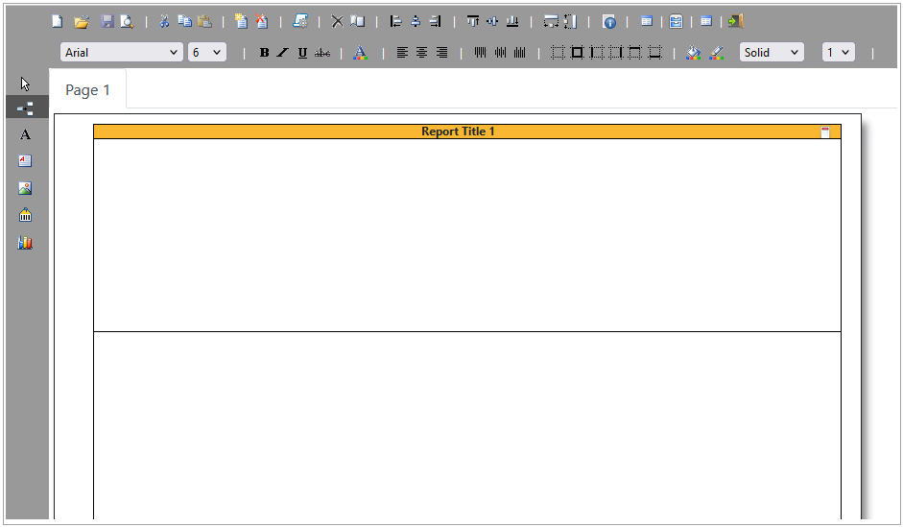Align selected objects to right edges

[436, 21]
